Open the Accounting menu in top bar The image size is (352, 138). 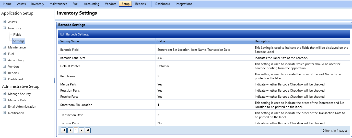91,4
